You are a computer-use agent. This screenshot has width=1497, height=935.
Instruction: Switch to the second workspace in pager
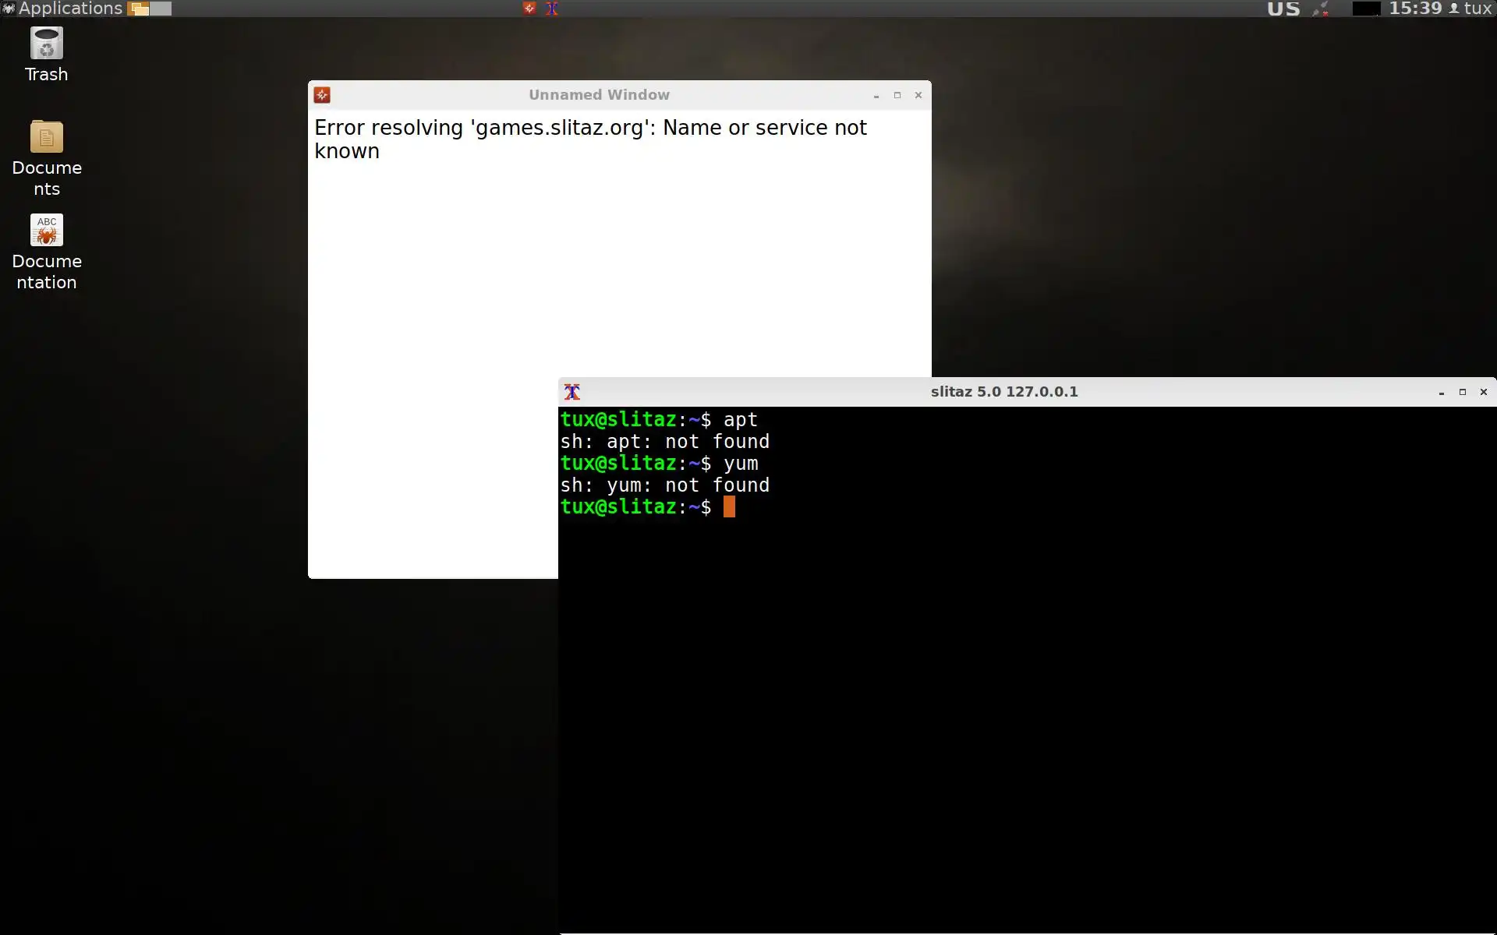(161, 9)
